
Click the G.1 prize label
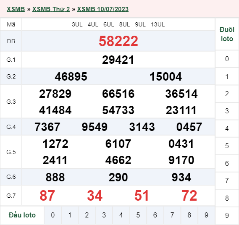point(11,60)
